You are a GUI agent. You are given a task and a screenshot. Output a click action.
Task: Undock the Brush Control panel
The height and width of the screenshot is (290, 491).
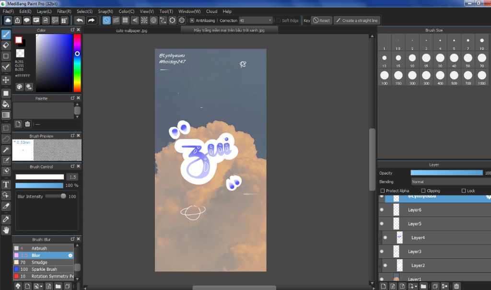(73, 166)
